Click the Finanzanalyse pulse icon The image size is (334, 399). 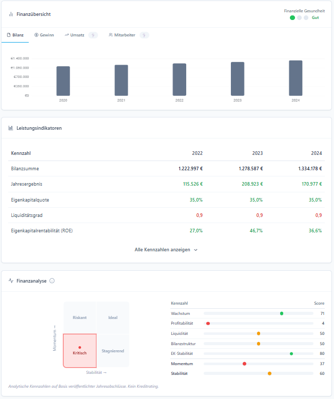pyautogui.click(x=11, y=281)
